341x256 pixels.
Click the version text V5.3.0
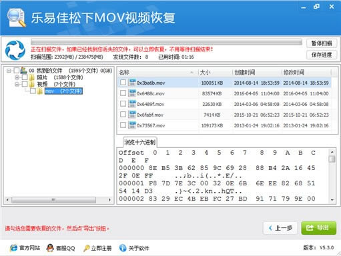(327, 247)
